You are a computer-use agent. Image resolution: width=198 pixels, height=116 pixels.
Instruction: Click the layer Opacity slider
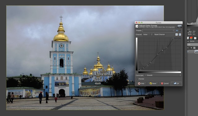pos(192,44)
